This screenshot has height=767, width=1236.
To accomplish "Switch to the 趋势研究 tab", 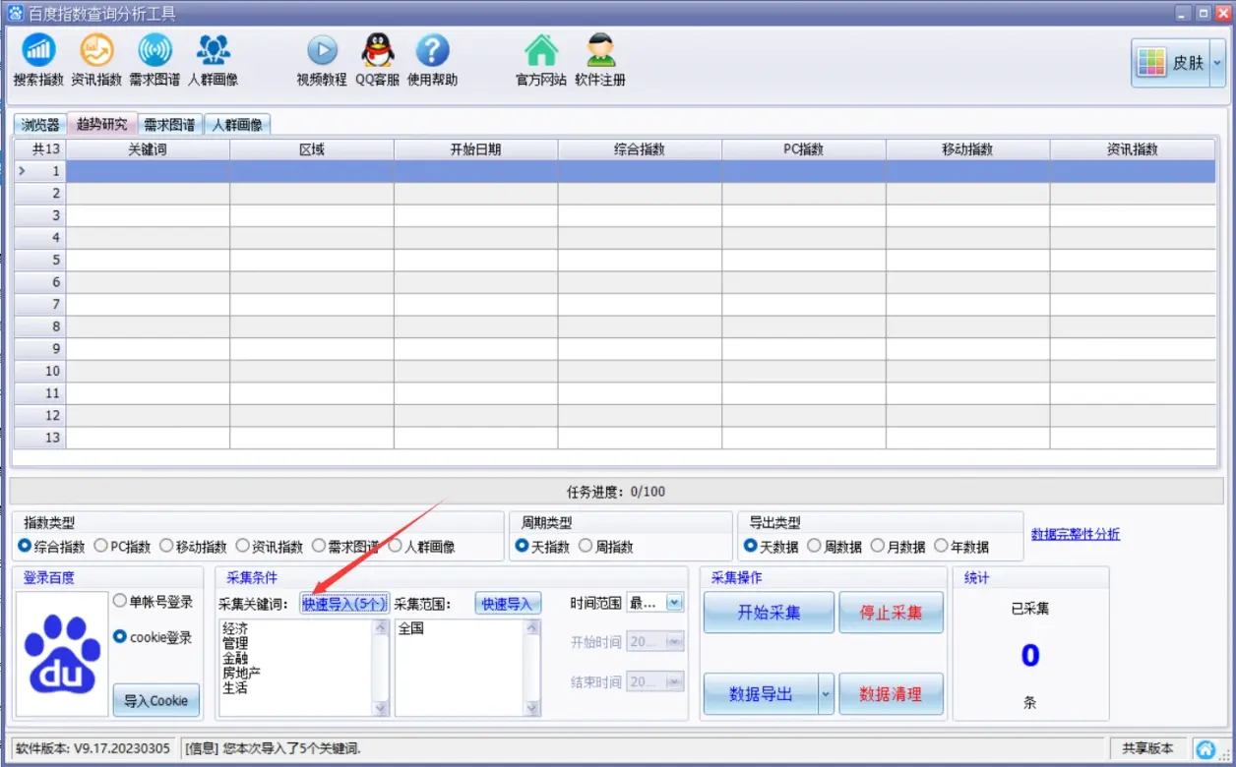I will [102, 124].
